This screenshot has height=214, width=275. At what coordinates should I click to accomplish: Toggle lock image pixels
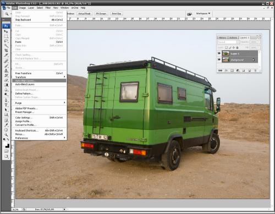(x=230, y=47)
